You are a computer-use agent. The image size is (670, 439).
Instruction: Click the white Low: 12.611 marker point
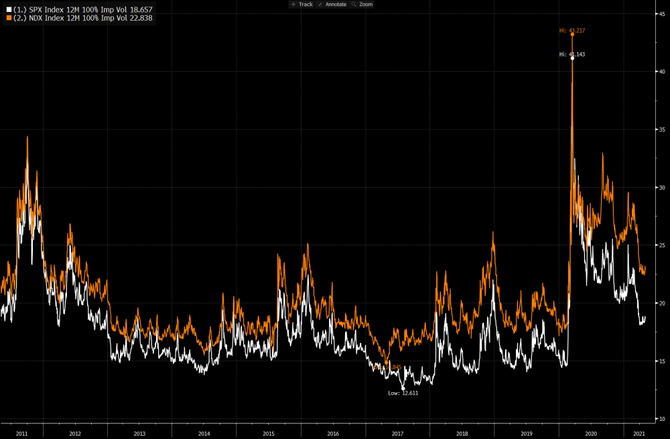pyautogui.click(x=403, y=388)
